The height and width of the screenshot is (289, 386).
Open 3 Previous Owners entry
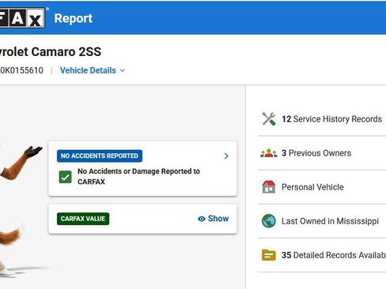[316, 153]
